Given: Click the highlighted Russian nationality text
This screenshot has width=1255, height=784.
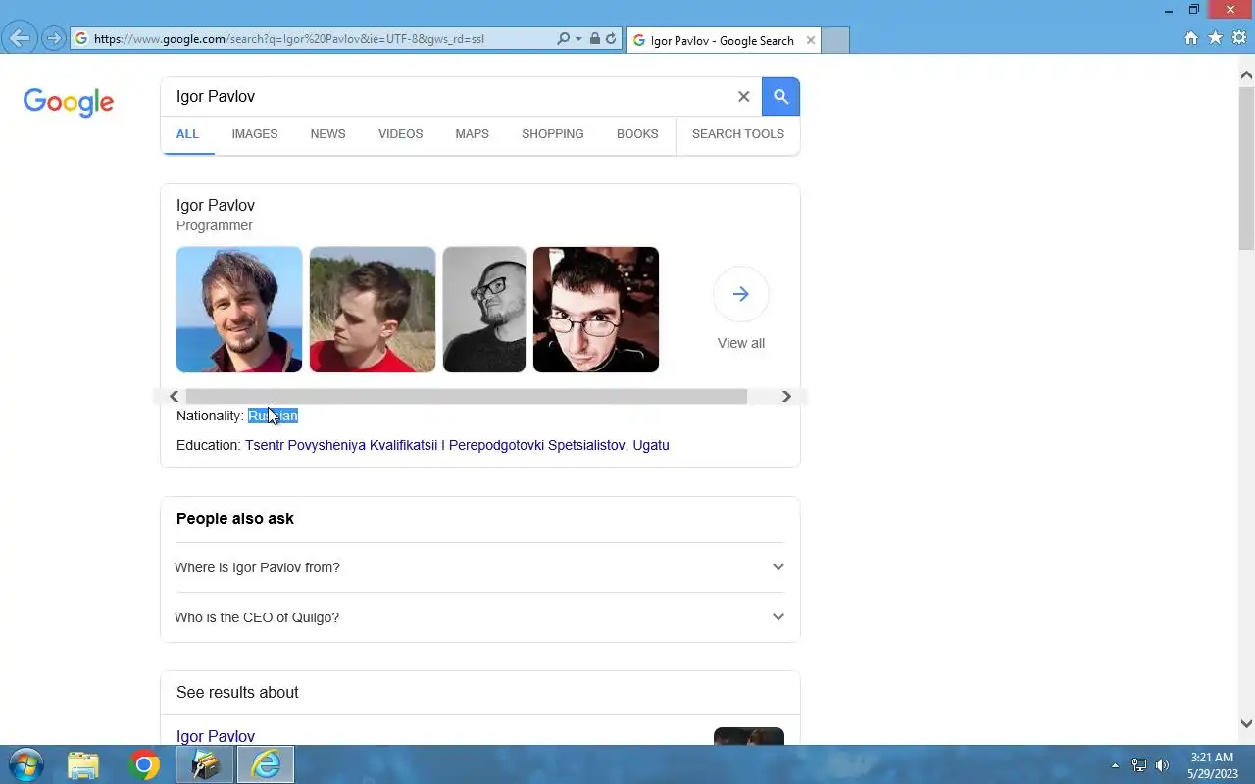Looking at the screenshot, I should [x=273, y=416].
